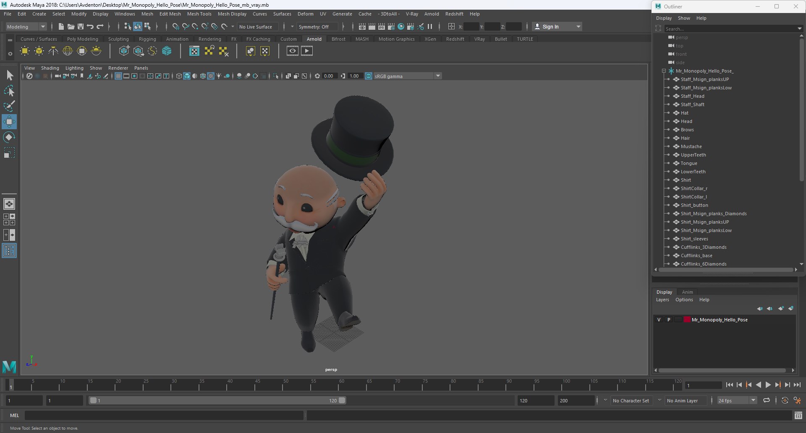Click the Redo arrow icon
Image resolution: width=806 pixels, height=433 pixels.
coord(100,26)
